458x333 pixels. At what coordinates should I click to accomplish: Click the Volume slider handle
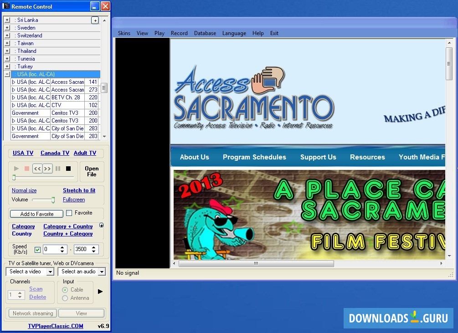coord(53,200)
